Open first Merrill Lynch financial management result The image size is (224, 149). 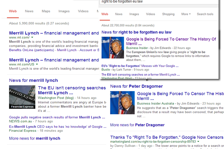tap(54, 33)
